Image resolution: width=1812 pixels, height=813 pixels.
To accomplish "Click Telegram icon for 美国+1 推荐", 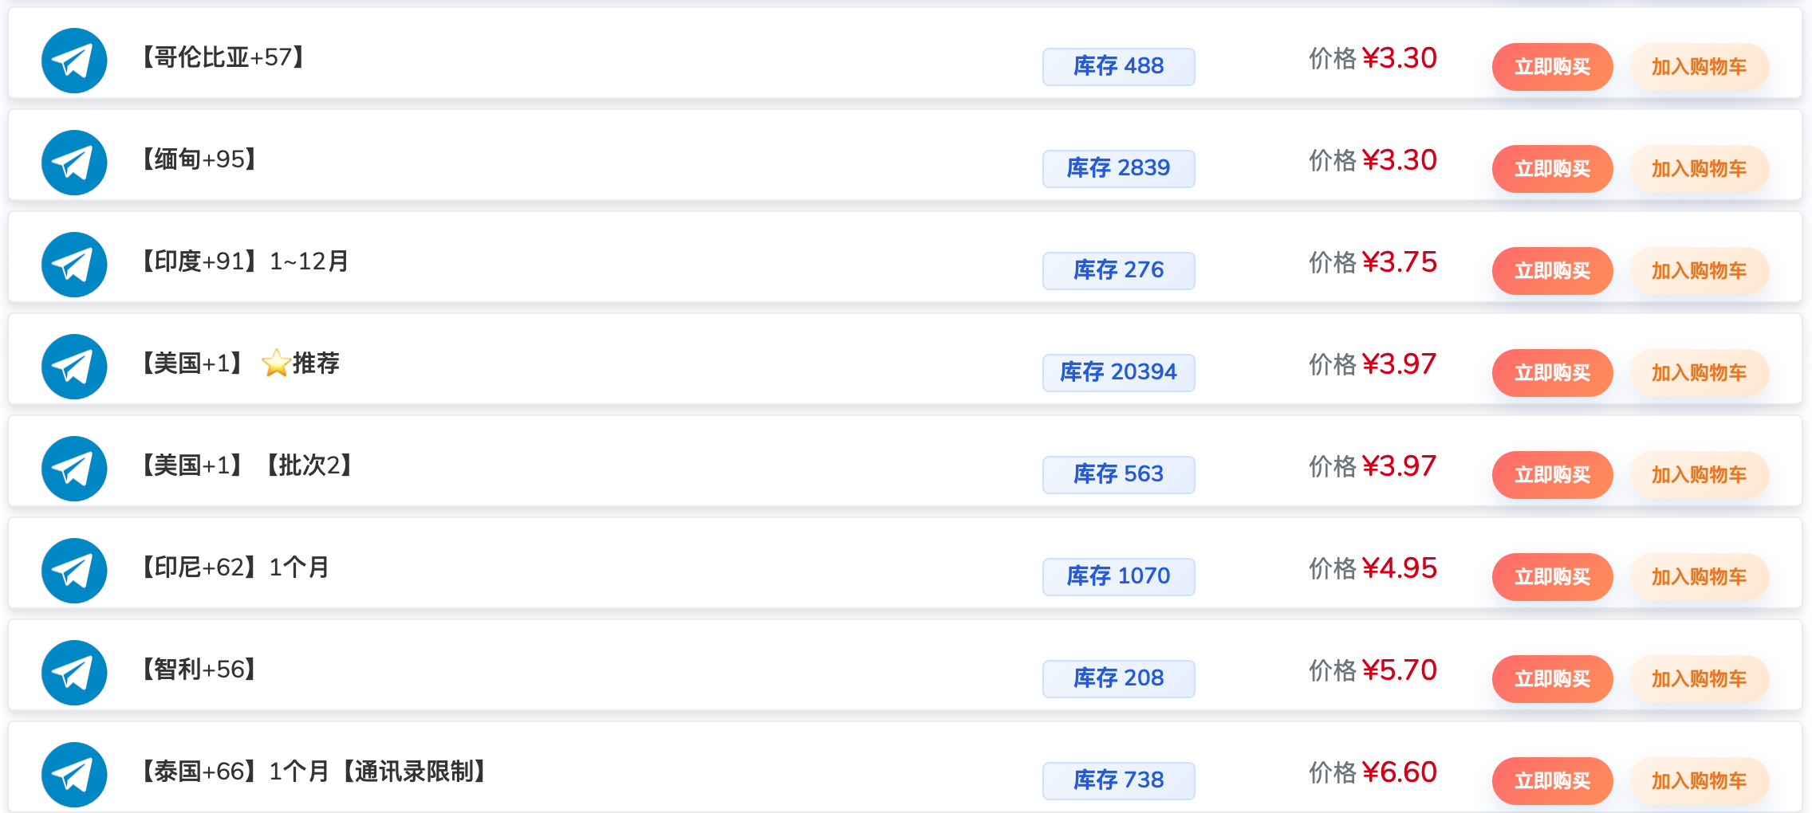I will (x=74, y=367).
